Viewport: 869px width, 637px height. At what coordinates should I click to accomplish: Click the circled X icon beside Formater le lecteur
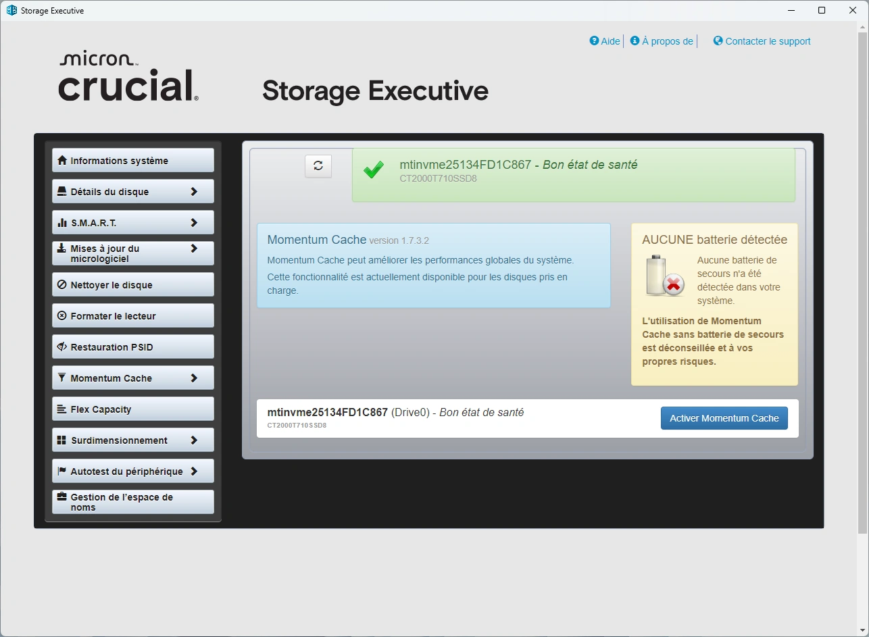62,316
